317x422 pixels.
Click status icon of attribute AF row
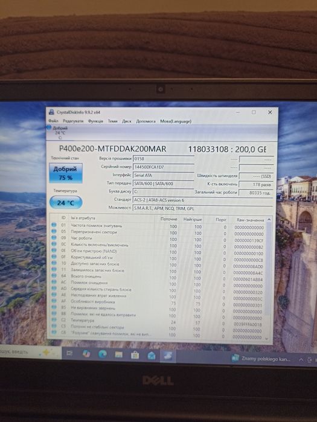pyautogui.click(x=54, y=301)
